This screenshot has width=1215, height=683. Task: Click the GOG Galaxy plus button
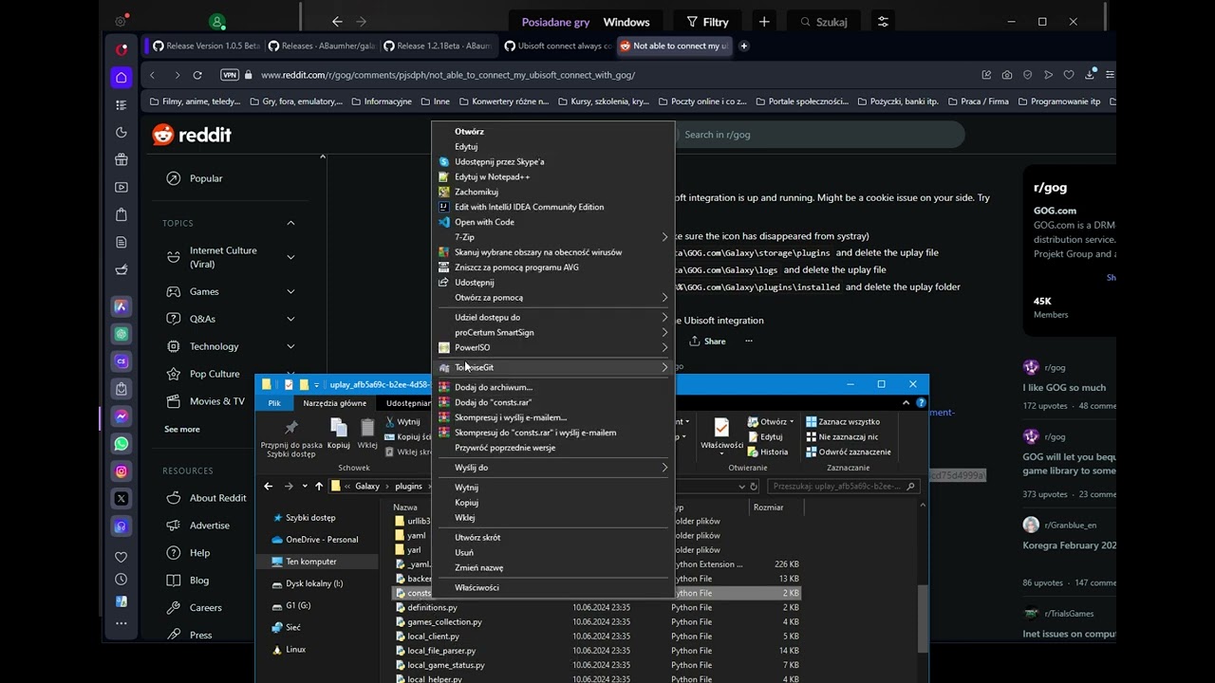(x=764, y=22)
